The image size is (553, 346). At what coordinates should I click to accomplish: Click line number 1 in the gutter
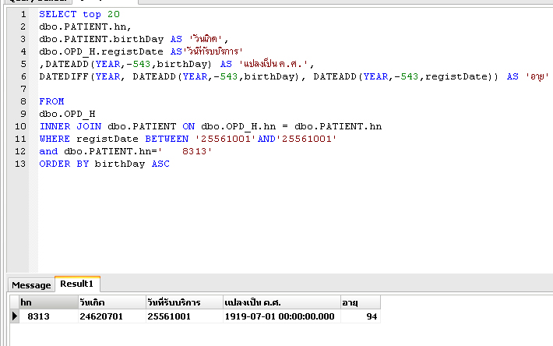pyautogui.click(x=23, y=14)
